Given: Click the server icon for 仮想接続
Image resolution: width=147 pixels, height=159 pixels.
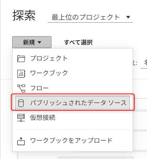Looking at the screenshot, I should click(21, 118).
